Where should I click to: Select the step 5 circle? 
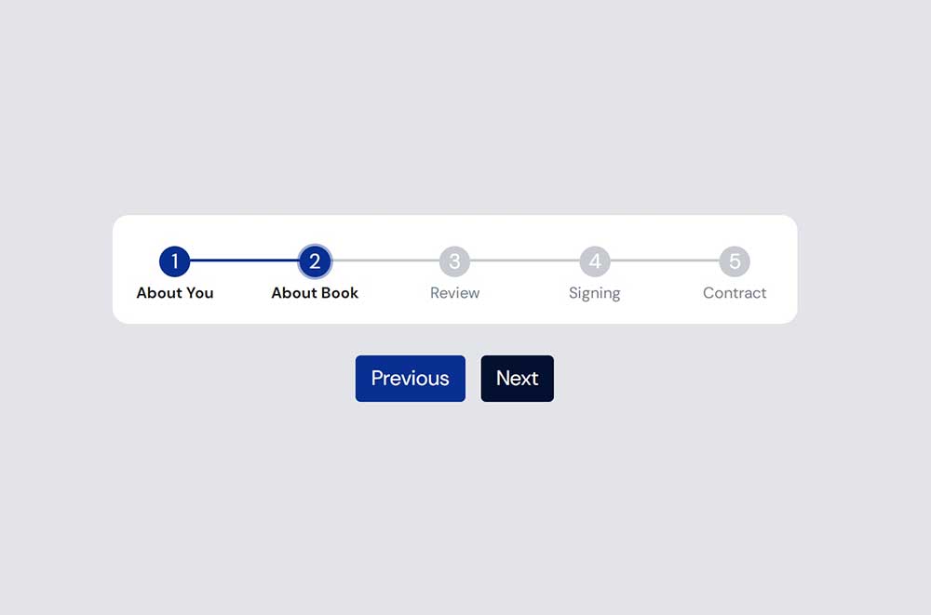click(735, 261)
